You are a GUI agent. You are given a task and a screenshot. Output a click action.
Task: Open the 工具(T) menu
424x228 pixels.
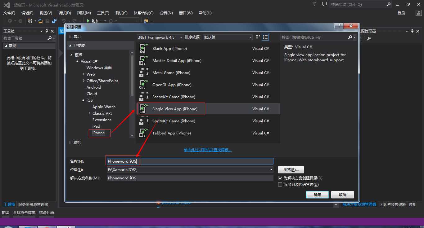coord(103,13)
